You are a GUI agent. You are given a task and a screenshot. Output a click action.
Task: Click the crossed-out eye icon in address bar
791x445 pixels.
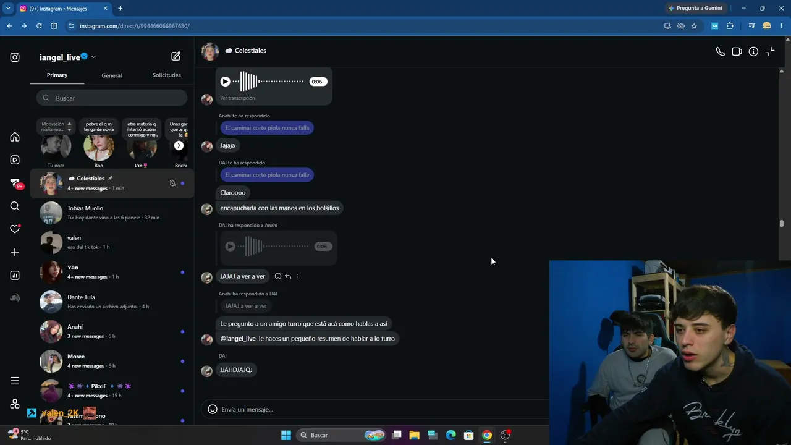point(681,26)
